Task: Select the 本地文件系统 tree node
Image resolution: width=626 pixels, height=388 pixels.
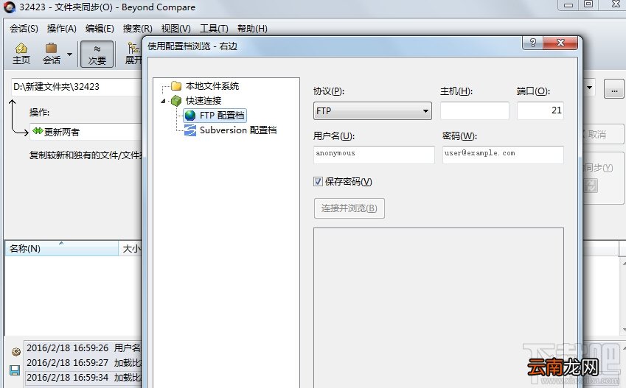Action: point(212,85)
